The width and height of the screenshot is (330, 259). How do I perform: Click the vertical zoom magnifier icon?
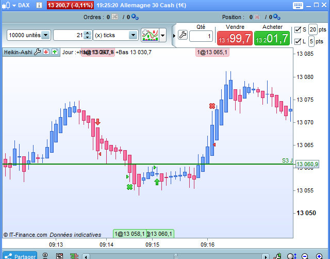tap(292, 256)
